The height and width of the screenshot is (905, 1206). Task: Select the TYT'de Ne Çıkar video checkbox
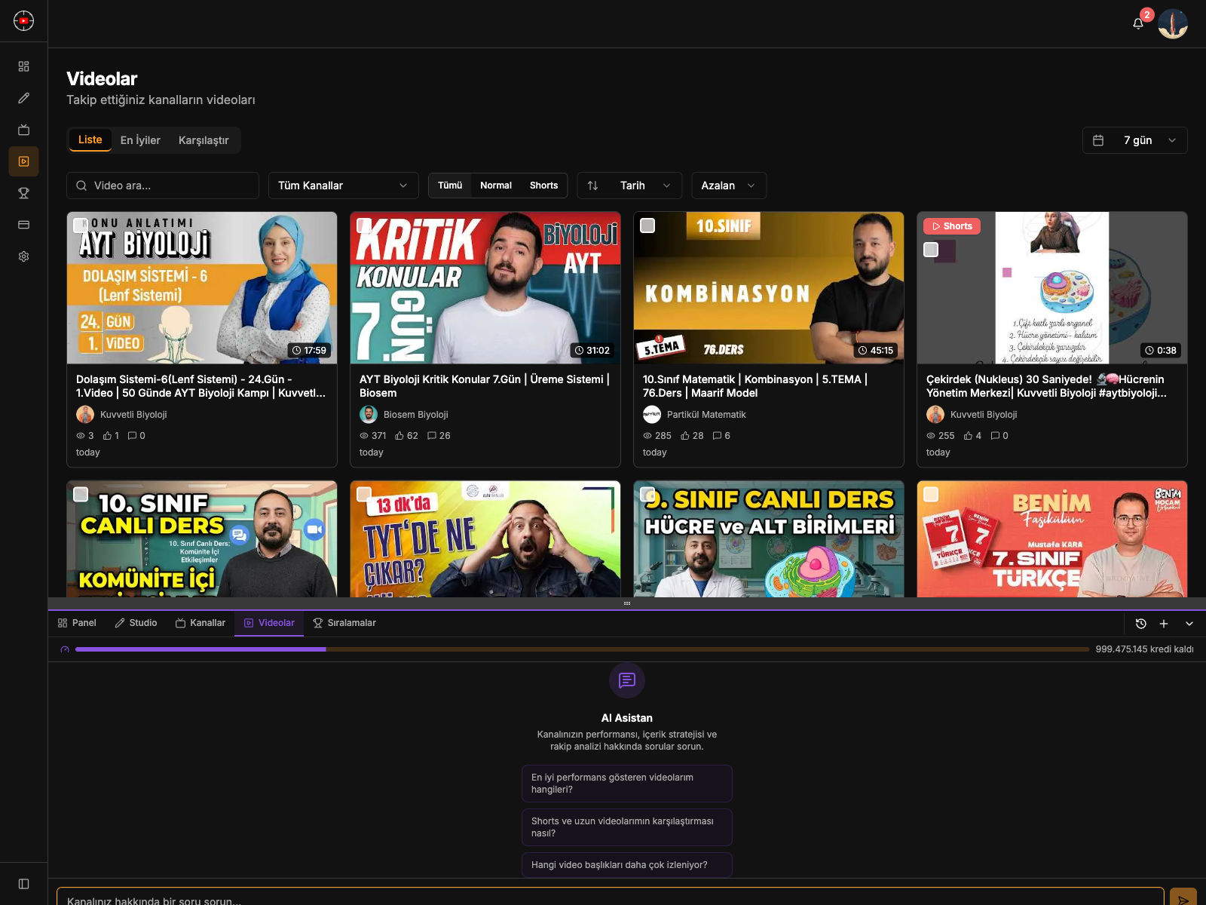pos(364,495)
